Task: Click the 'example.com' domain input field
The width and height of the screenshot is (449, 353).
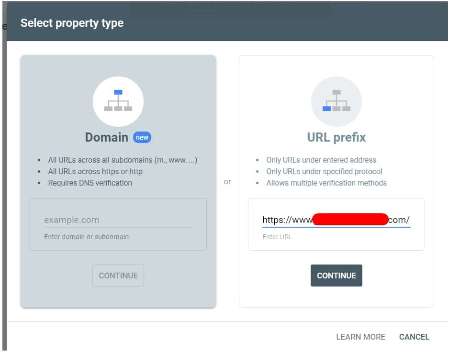Action: click(x=118, y=220)
